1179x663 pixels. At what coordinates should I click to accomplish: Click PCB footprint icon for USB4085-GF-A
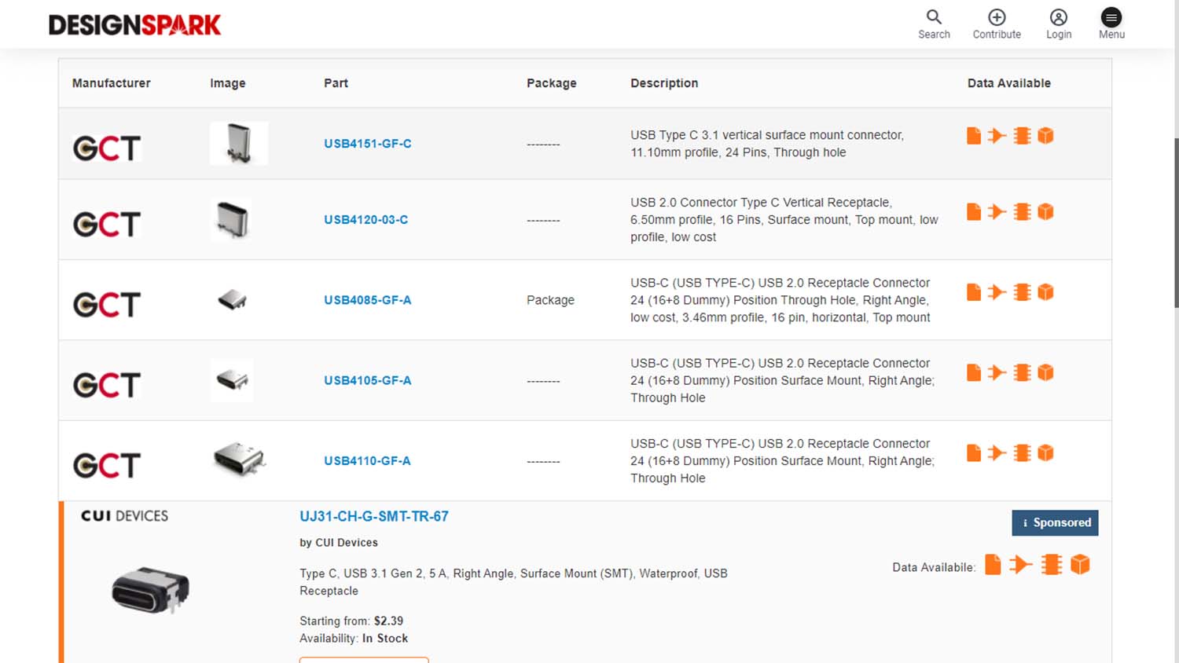[1022, 292]
